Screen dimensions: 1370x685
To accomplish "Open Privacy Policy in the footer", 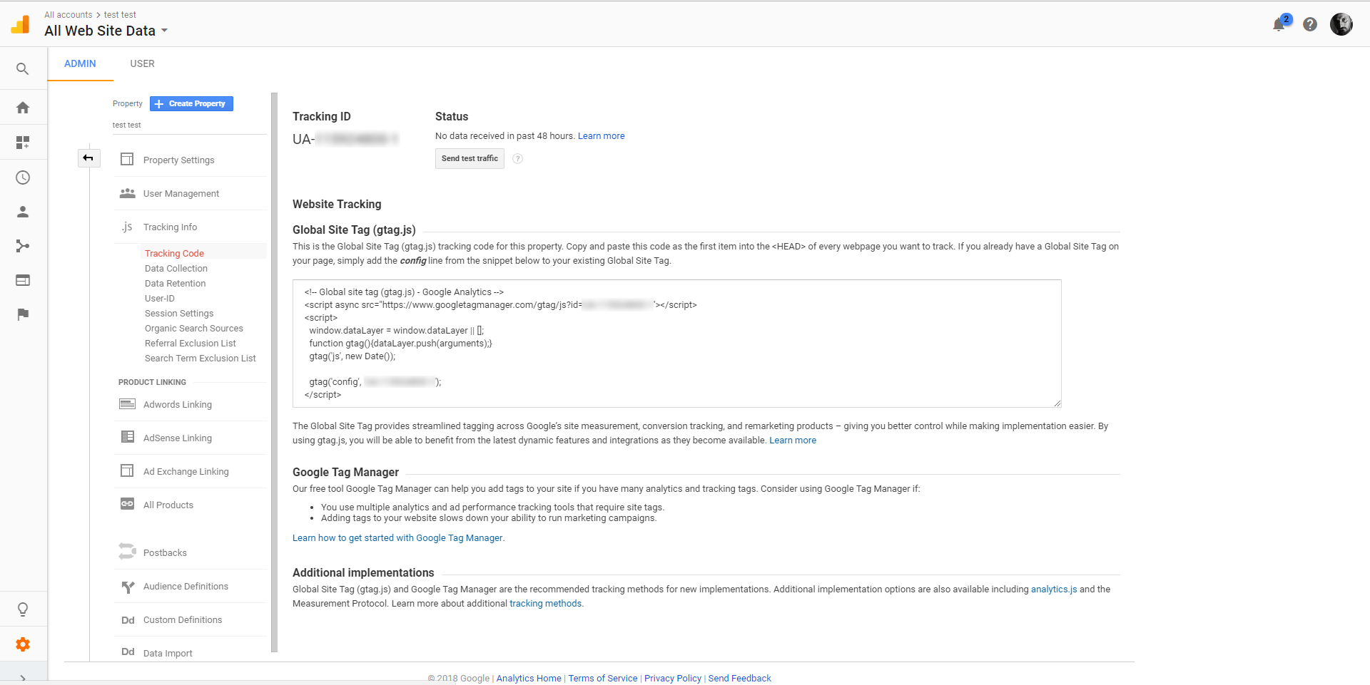I will pyautogui.click(x=673, y=678).
